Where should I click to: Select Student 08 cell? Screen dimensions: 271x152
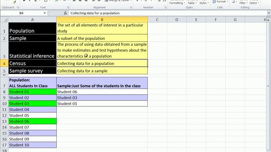pos(32,133)
